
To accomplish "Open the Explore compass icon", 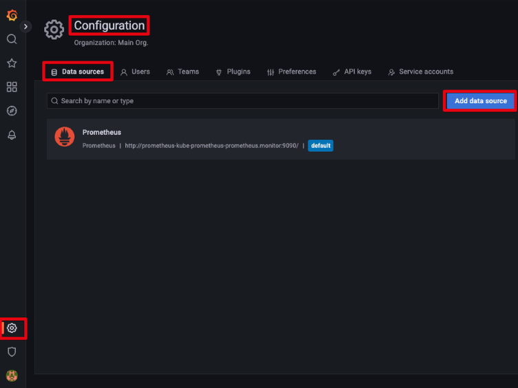I will 12,111.
